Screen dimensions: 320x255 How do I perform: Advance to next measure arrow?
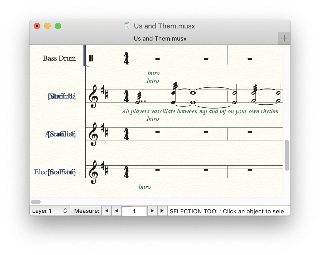152,211
